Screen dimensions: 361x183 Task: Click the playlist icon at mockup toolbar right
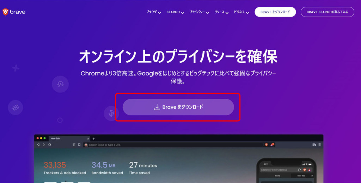tap(314, 145)
